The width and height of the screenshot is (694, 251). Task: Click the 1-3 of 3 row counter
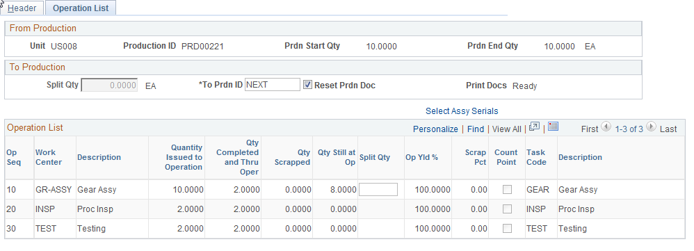(629, 129)
